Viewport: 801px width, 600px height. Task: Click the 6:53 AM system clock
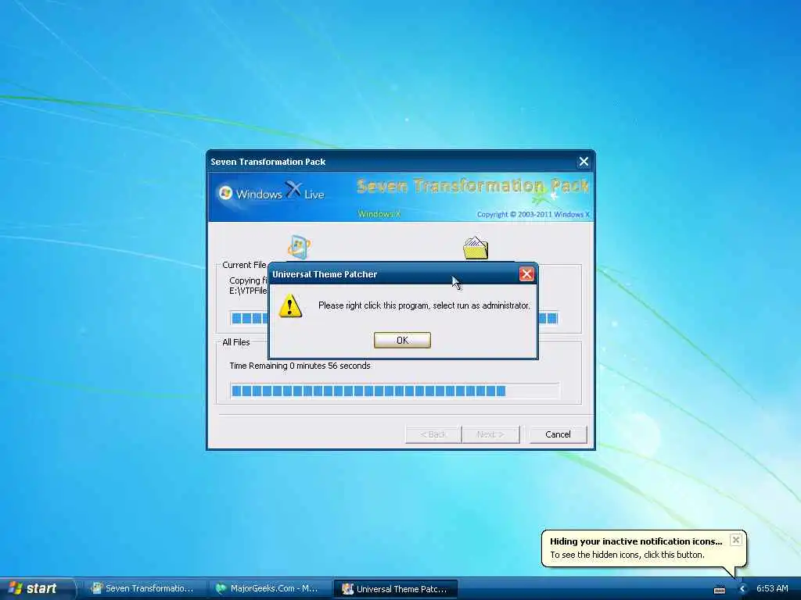[772, 589]
